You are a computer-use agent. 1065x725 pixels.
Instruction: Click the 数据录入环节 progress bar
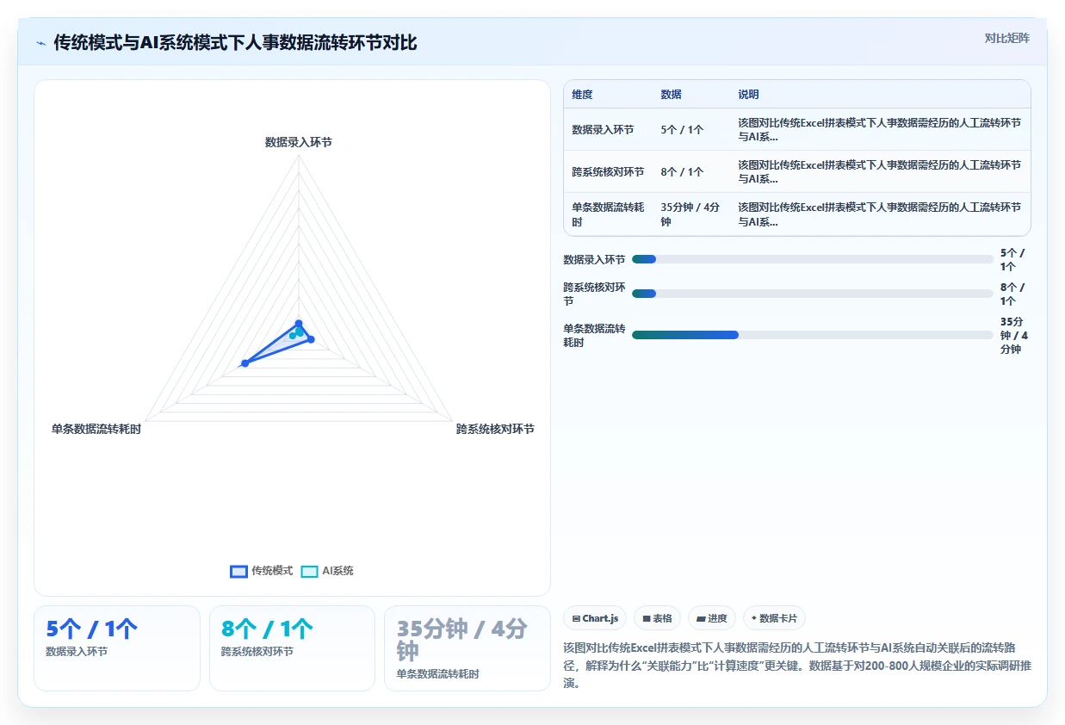[812, 259]
